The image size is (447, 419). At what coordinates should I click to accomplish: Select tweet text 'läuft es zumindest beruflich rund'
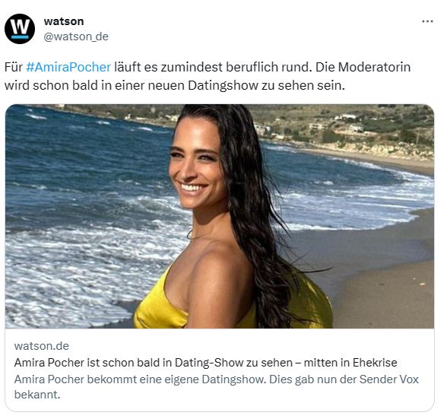click(x=211, y=67)
